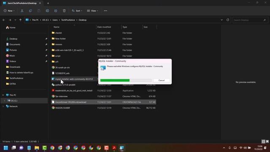Open MySQL Installer taskbar icon
270x152 pixels.
[x=122, y=148]
